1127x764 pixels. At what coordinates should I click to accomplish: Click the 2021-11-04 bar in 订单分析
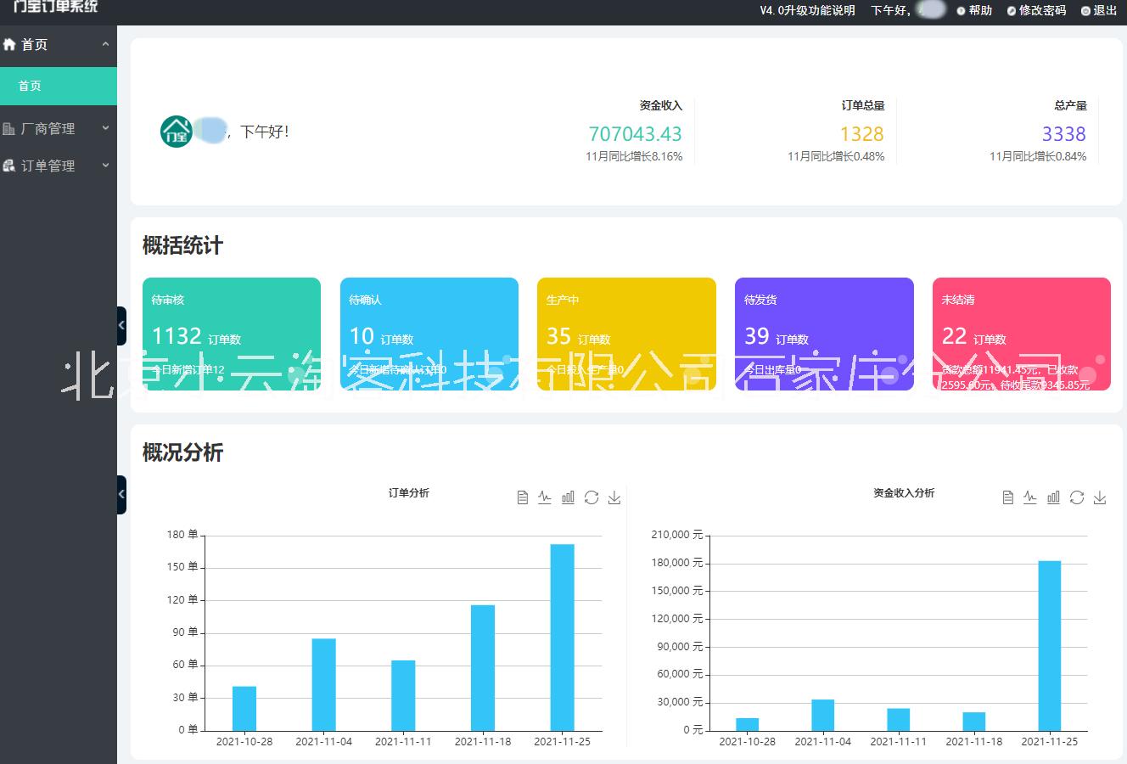pos(323,684)
